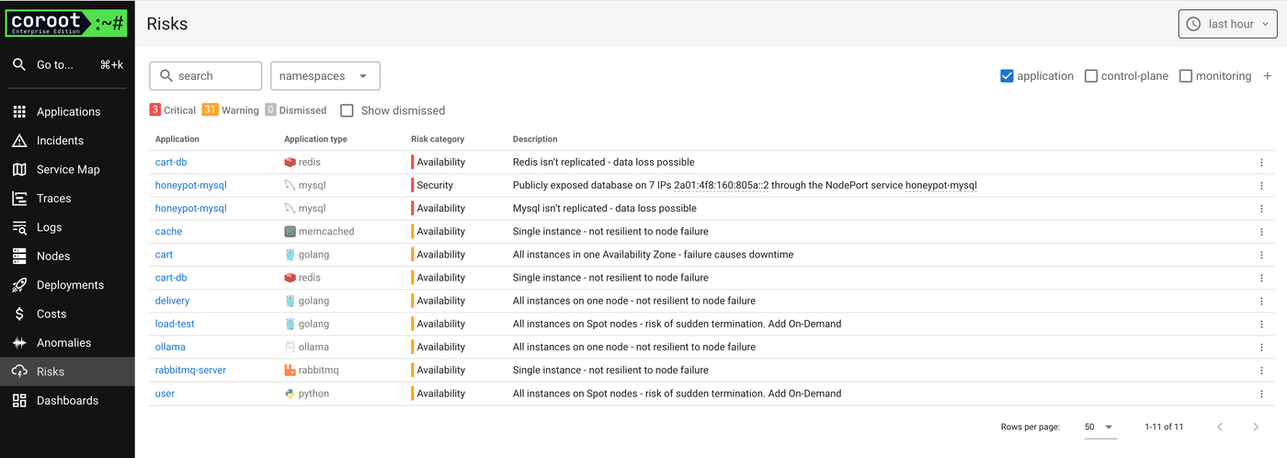Open the ollama application link
Screen dimensions: 1287x458
(170, 348)
